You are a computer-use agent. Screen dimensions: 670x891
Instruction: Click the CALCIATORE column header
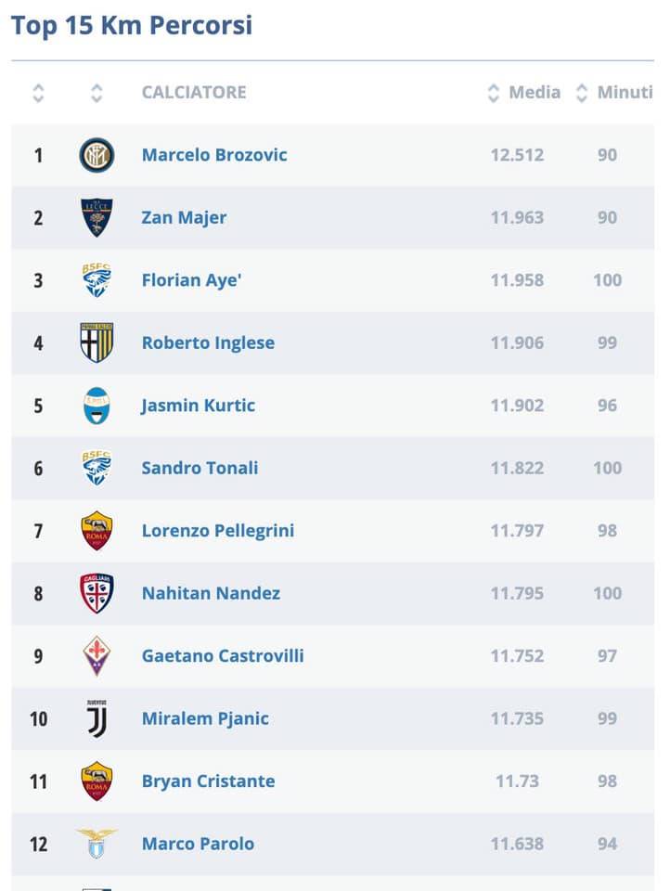pos(194,93)
